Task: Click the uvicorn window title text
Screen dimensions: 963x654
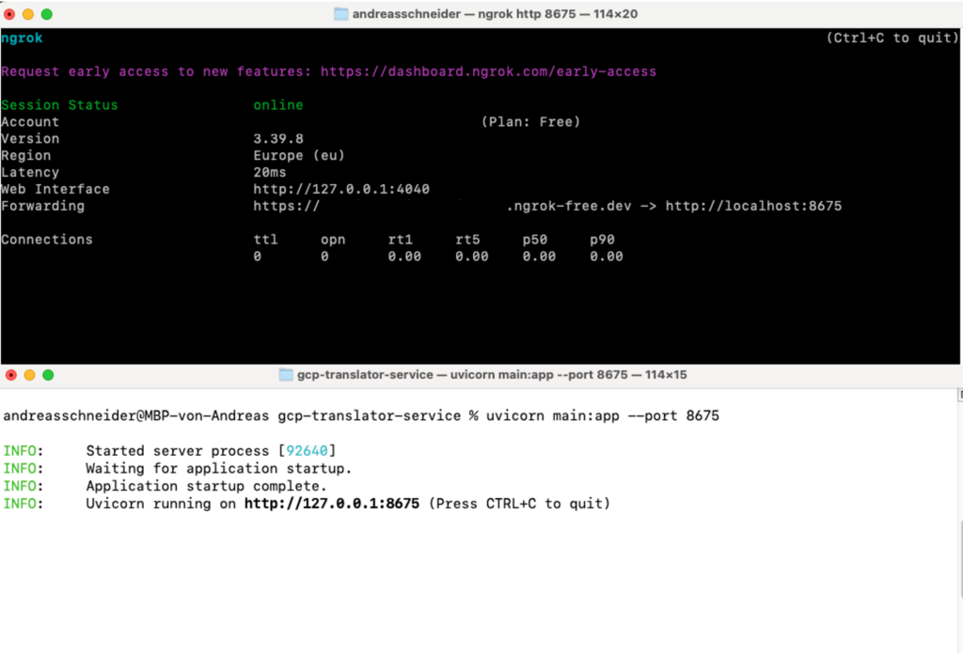Action: click(492, 374)
